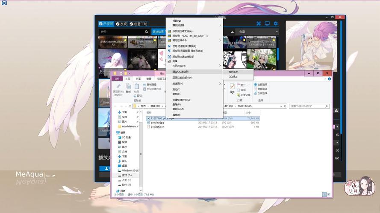This screenshot has height=213, width=380.
Task: Select file project.json
Action: [x=157, y=127]
